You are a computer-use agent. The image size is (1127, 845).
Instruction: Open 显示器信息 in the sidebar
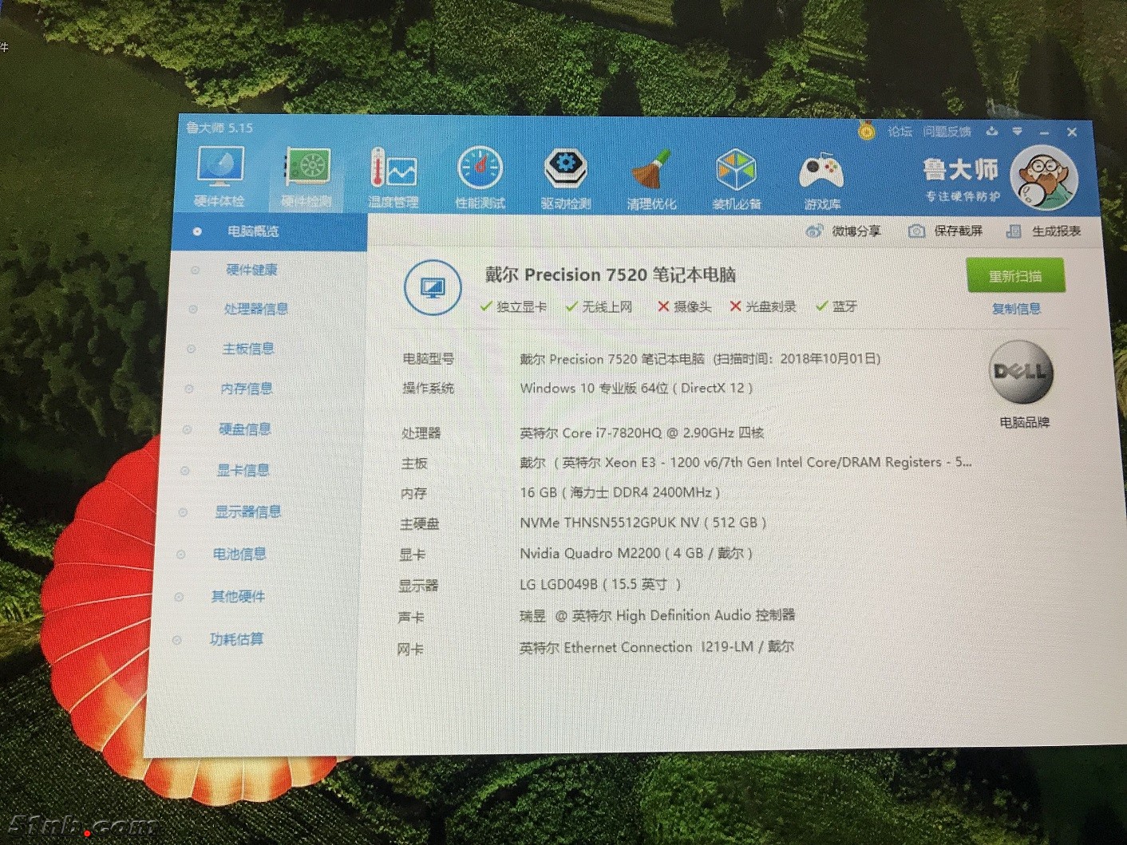[x=248, y=511]
